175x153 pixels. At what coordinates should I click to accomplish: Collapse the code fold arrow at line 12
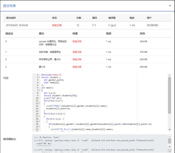click(x=39, y=103)
